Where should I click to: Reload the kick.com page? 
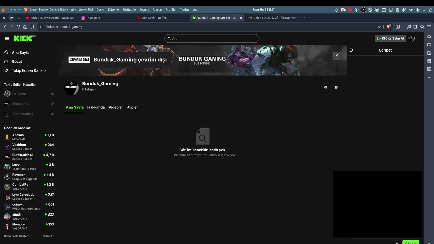18,27
